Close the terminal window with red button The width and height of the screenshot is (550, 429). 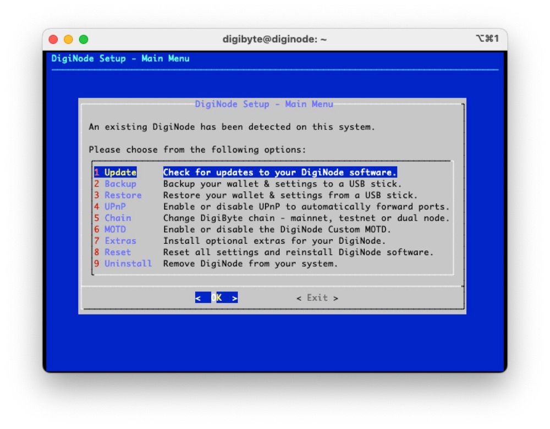53,39
